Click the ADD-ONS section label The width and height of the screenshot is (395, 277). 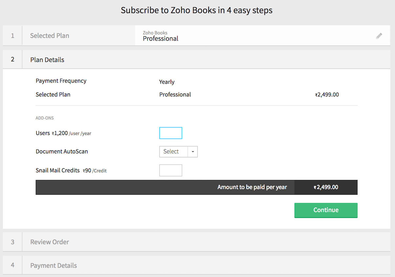(45, 118)
